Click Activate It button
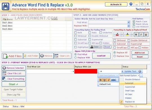 click(x=116, y=5)
